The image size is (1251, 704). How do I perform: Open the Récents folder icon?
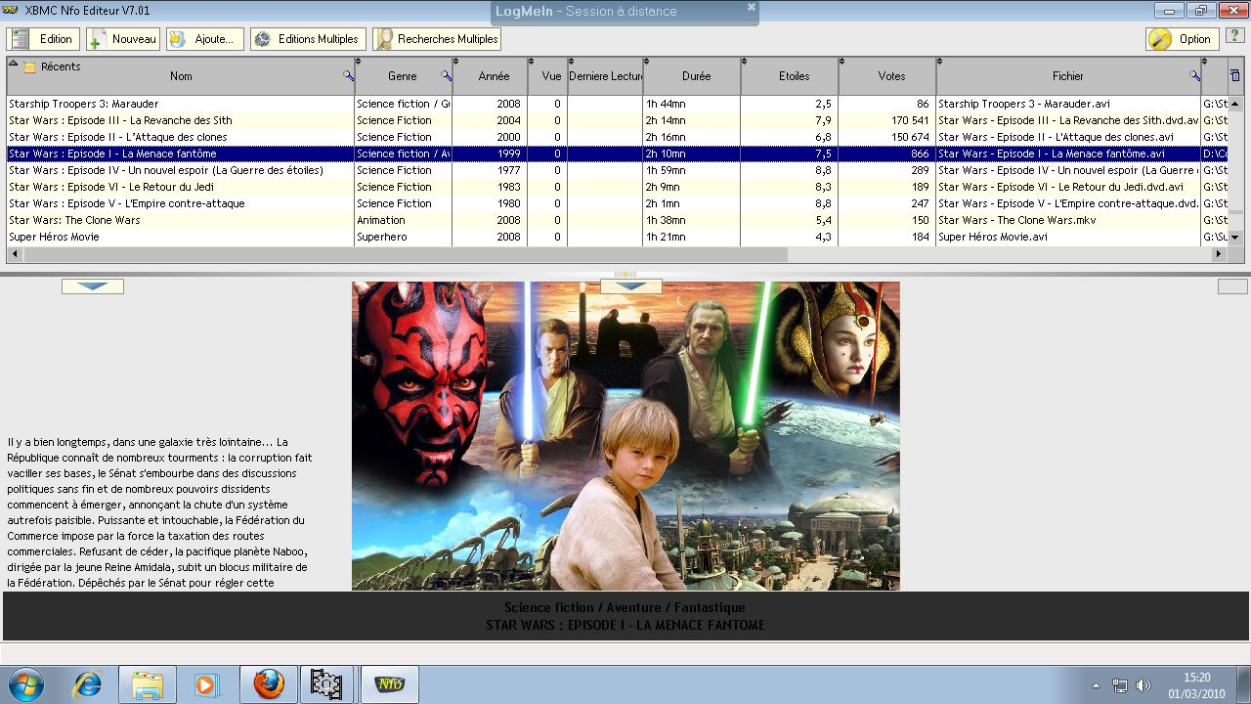point(29,67)
